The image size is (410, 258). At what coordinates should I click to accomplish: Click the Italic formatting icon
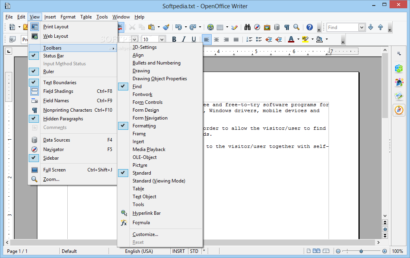[184, 39]
